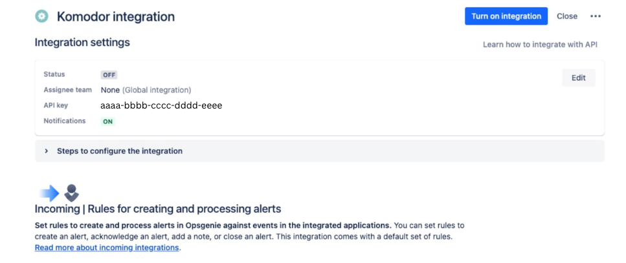This screenshot has width=626, height=263.
Task: Edit the integration settings
Action: (579, 78)
